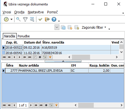Viewport: 125px width, 109px height.
Task: Delete filter with database minus icon
Action: click(x=70, y=27)
